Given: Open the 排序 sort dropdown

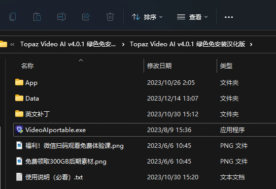Looking at the screenshot, I should pos(147,17).
